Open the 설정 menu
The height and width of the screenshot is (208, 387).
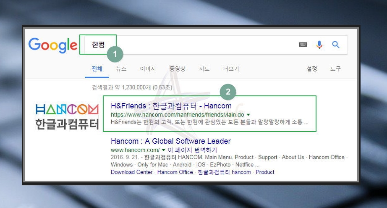click(312, 68)
